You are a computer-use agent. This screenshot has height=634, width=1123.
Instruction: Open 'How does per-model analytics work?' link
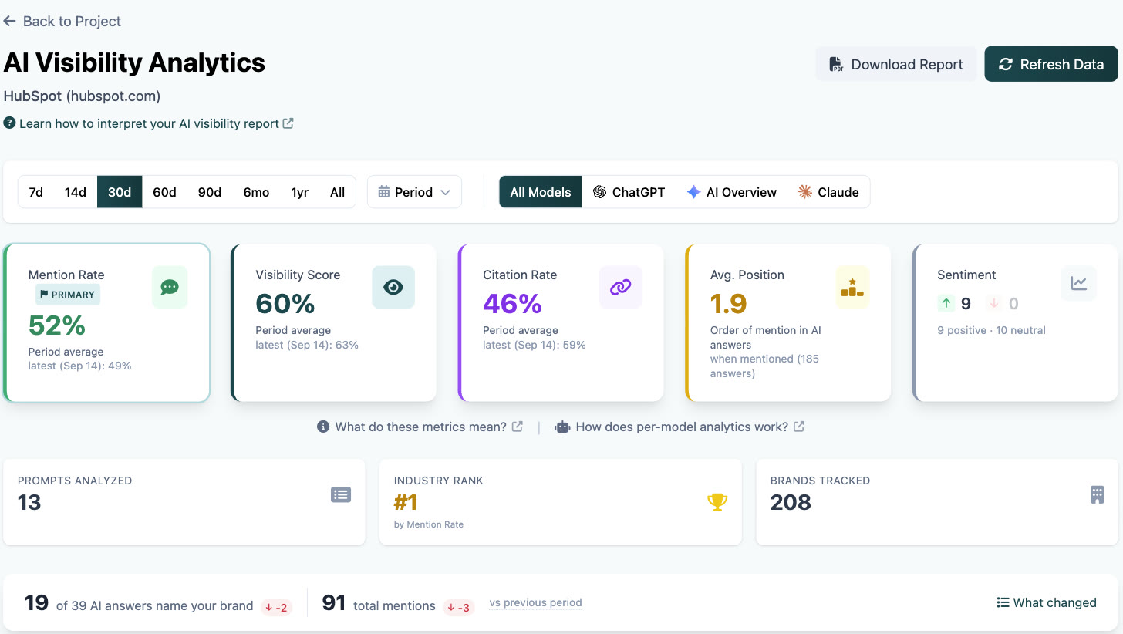pos(681,427)
